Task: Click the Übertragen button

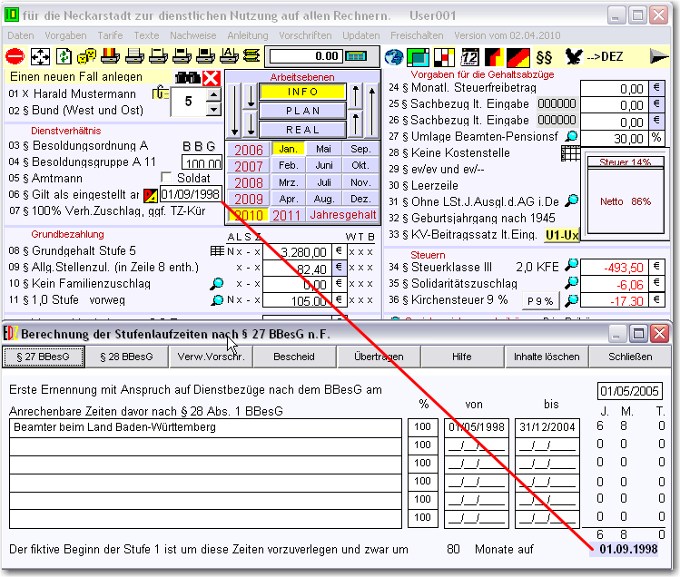Action: pyautogui.click(x=379, y=357)
